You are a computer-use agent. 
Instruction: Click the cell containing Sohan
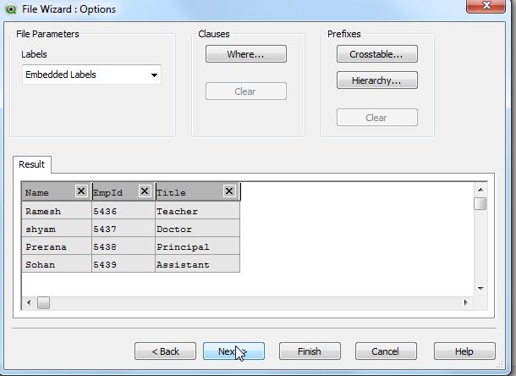(x=57, y=264)
